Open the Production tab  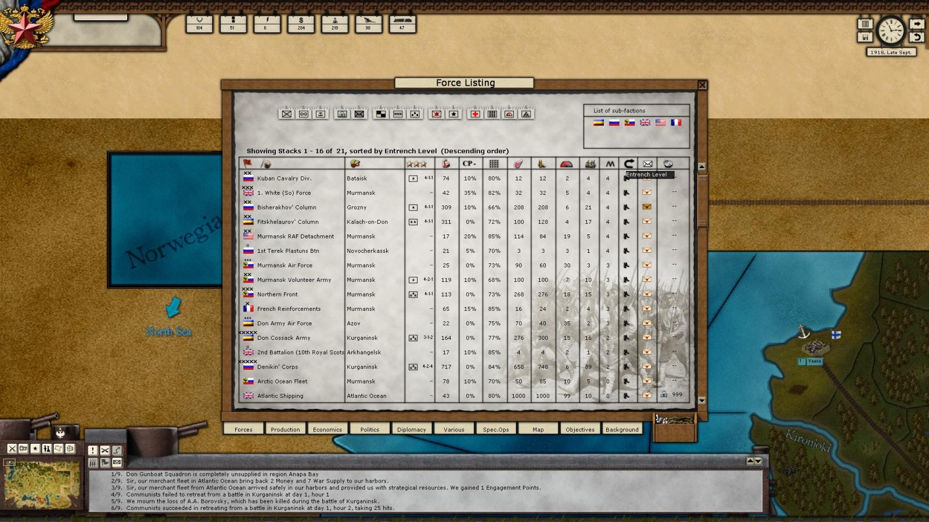tap(285, 429)
